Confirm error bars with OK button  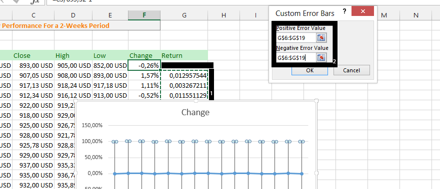(x=310, y=70)
